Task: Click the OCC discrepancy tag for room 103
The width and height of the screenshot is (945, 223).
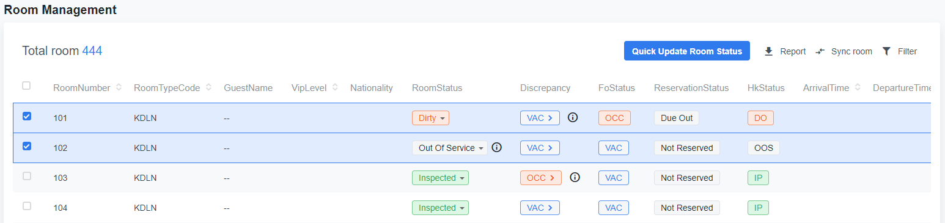Action: [x=540, y=178]
